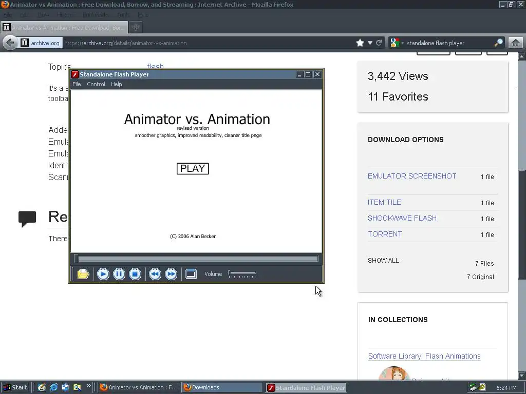Screen dimensions: 526x394
Task: Launch Internet Explorer from quick launch
Action: (x=53, y=387)
